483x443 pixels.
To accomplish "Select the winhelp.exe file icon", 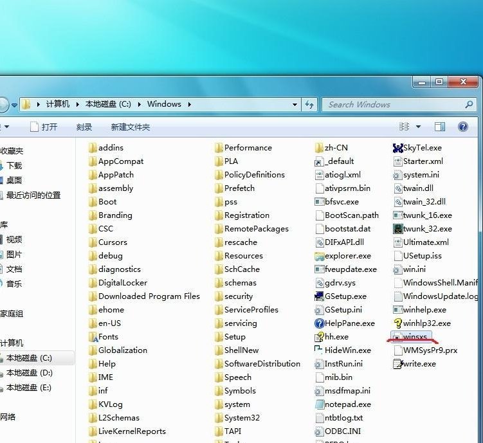I will click(x=397, y=310).
